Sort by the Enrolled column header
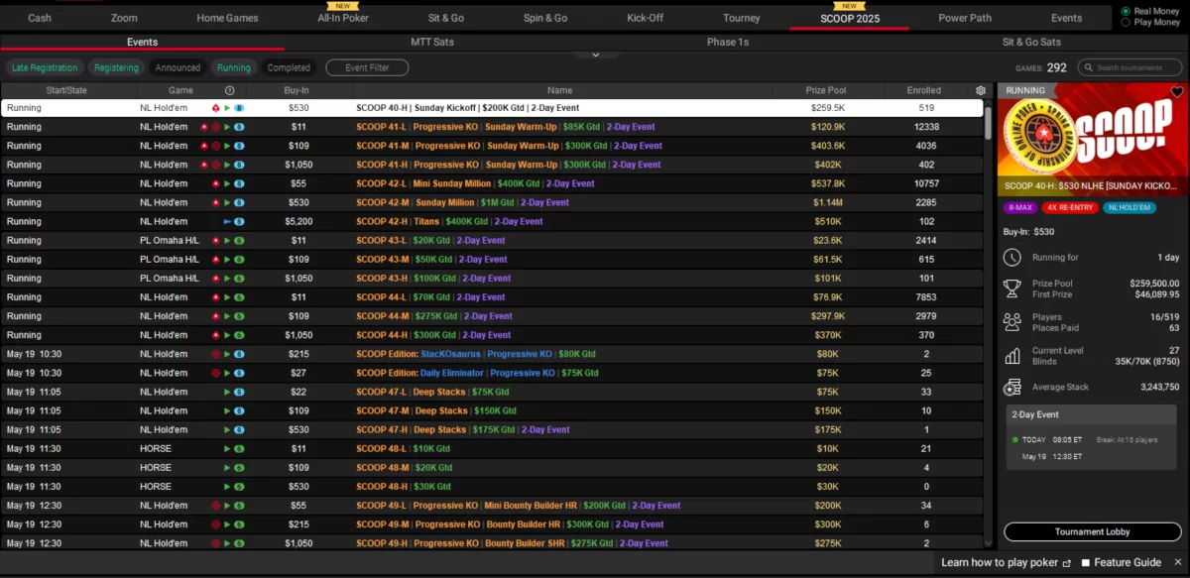1190x578 pixels. (924, 90)
